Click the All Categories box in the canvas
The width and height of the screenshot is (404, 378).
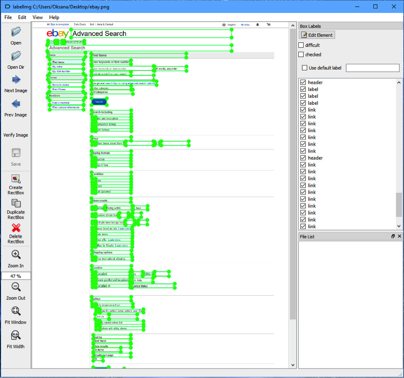point(112,92)
